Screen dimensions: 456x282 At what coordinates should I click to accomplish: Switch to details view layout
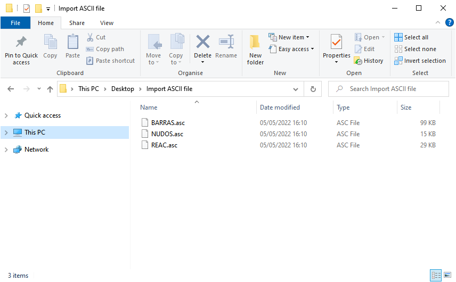(x=436, y=275)
